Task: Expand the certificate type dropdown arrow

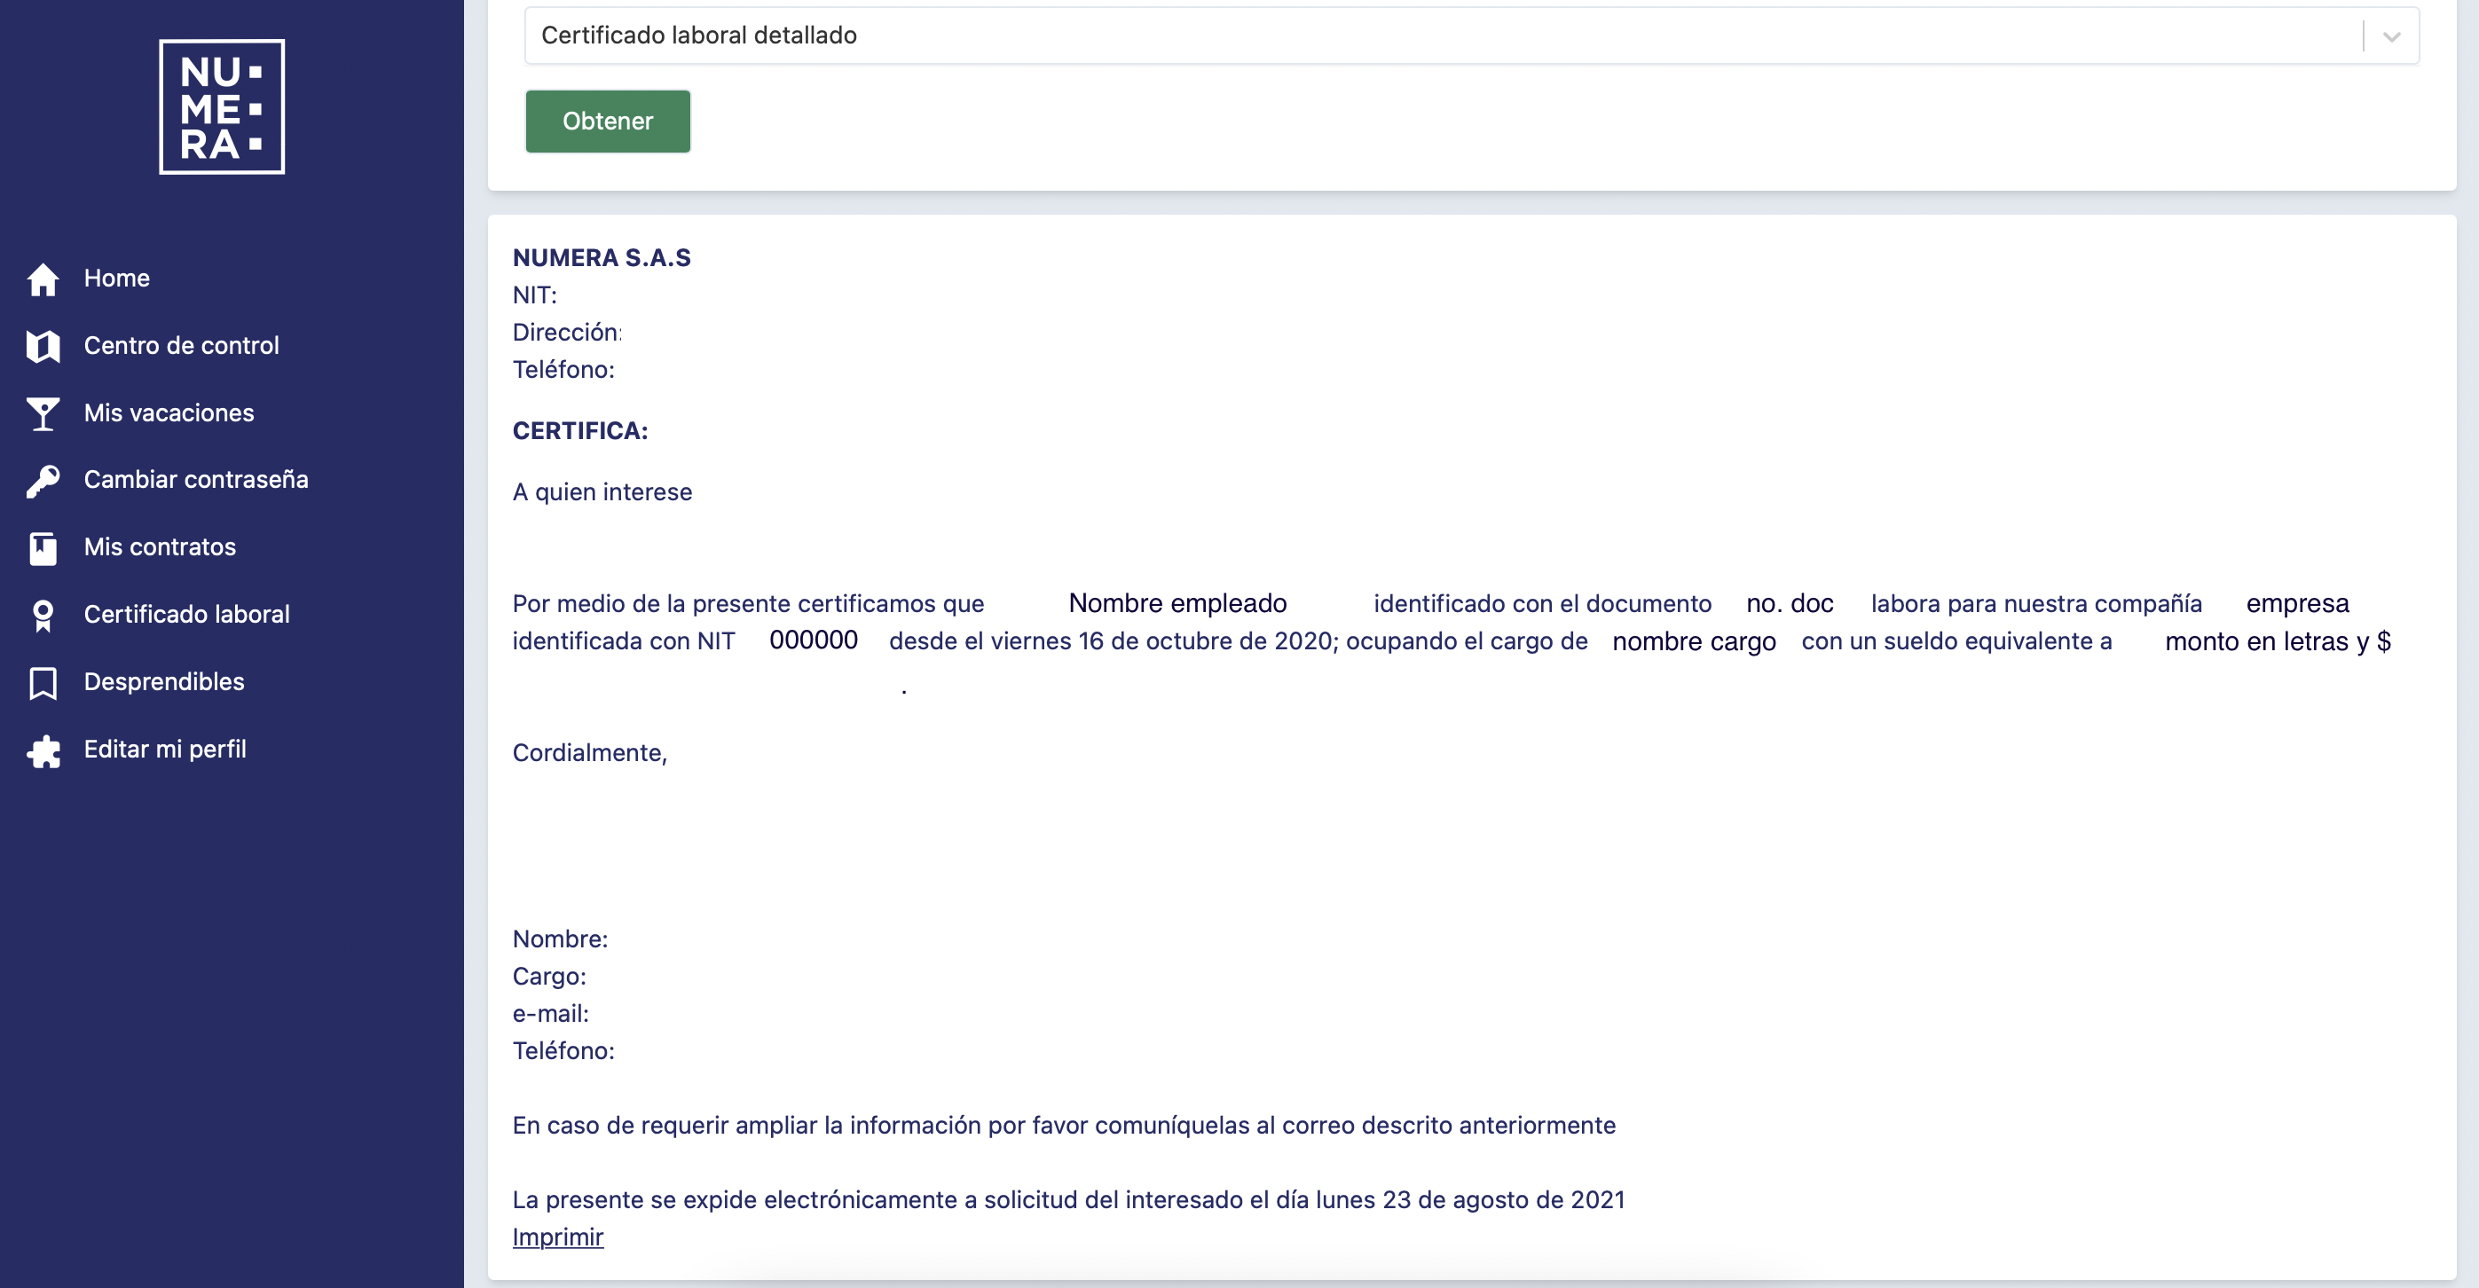Action: click(2391, 36)
